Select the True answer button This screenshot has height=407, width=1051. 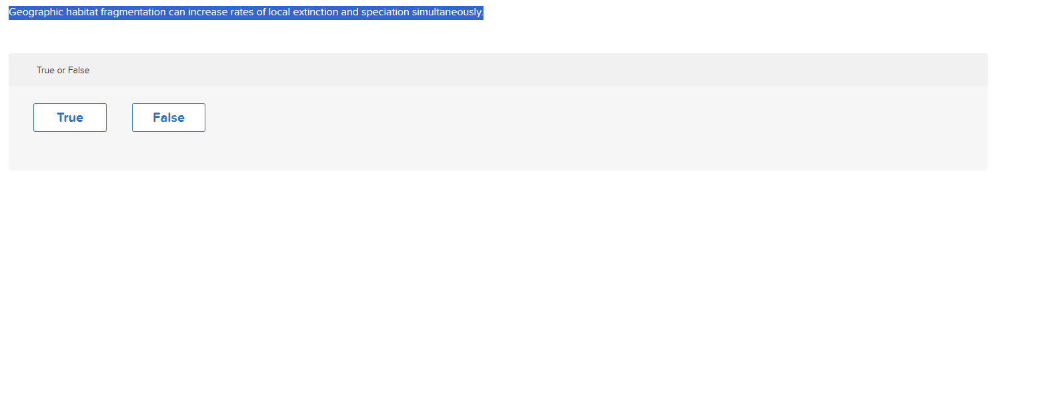tap(70, 117)
